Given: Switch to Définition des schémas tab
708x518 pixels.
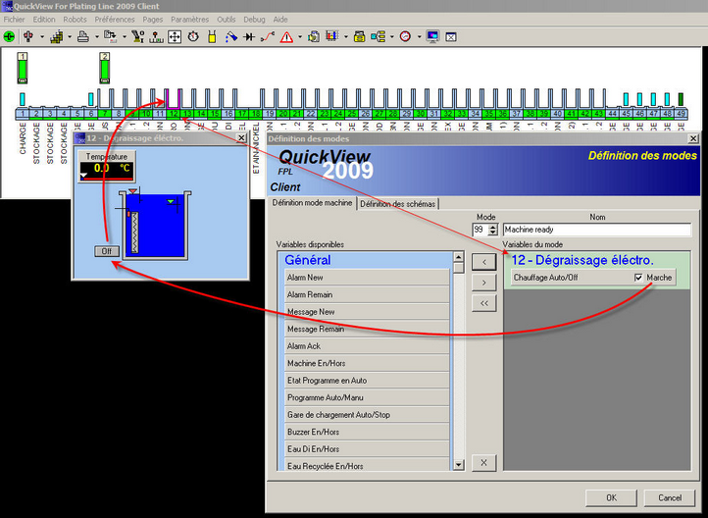Looking at the screenshot, I should [398, 204].
